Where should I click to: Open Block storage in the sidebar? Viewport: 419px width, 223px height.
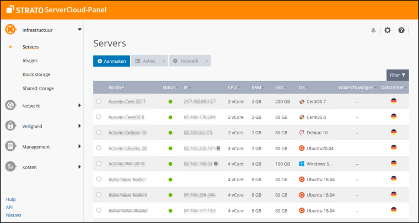pos(37,74)
